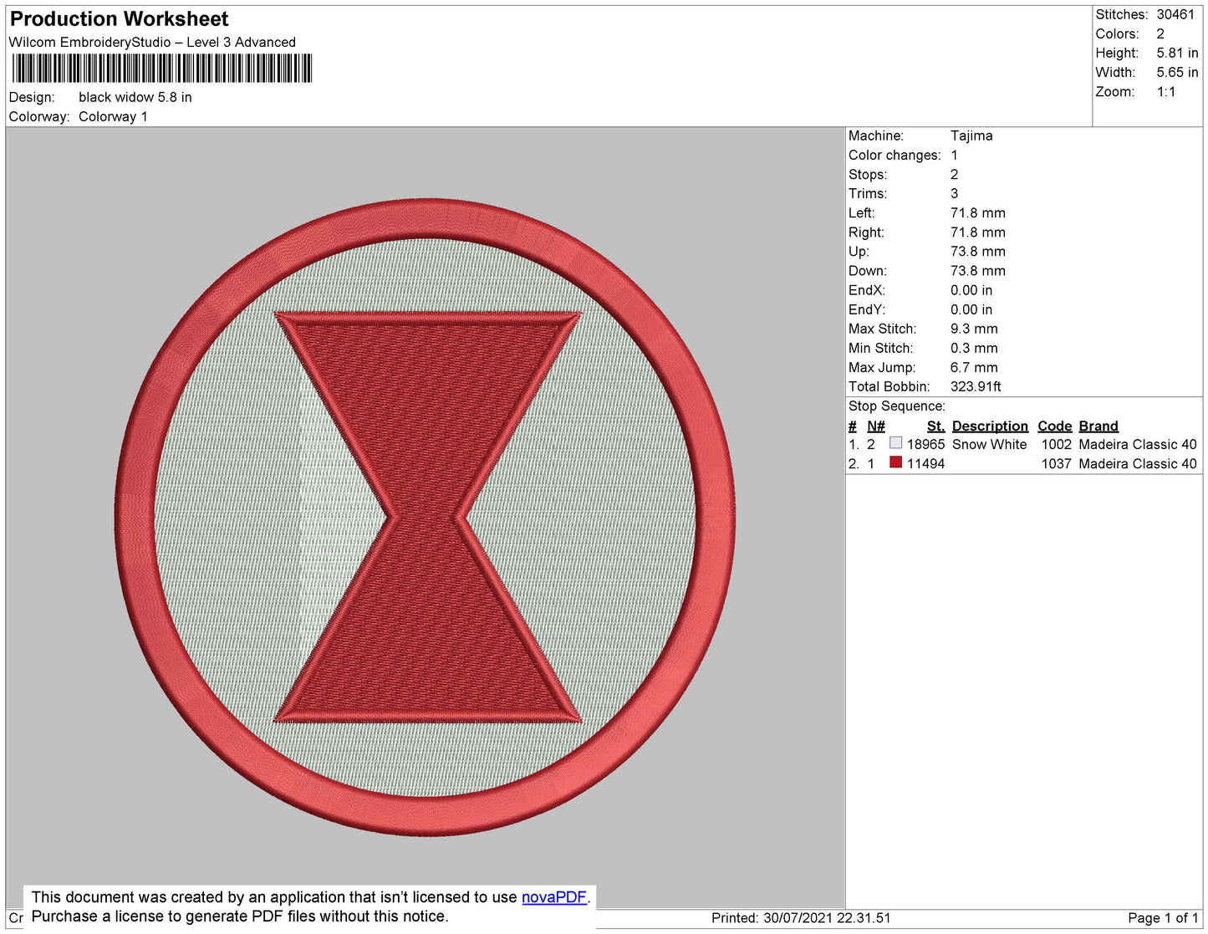
Task: Click the Snow White color swatch
Action: 895,443
